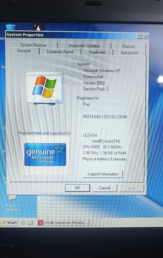Confirm with the OK button
Viewport: 163px width, 258px height.
pos(78,188)
